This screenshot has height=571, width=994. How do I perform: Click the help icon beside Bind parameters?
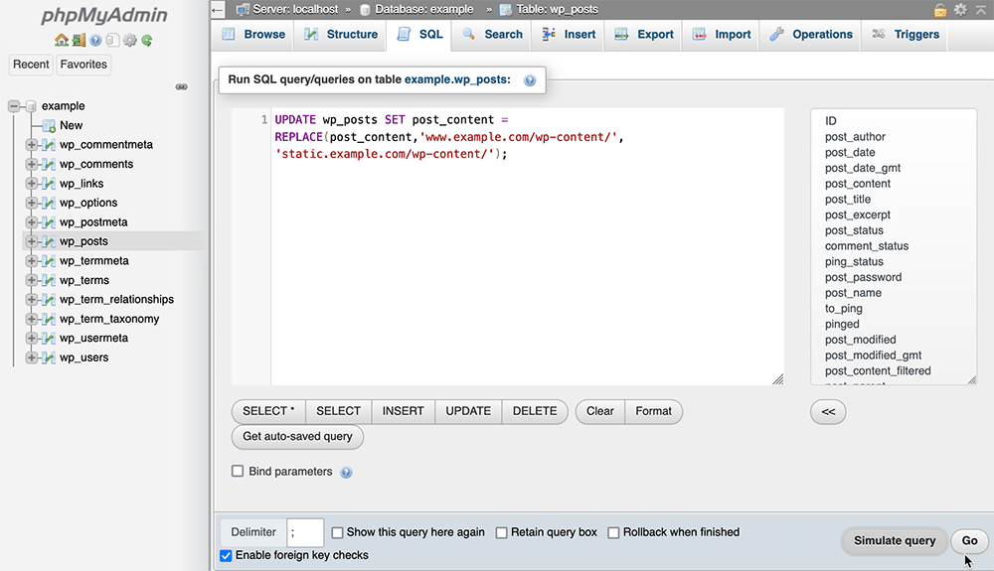point(346,473)
